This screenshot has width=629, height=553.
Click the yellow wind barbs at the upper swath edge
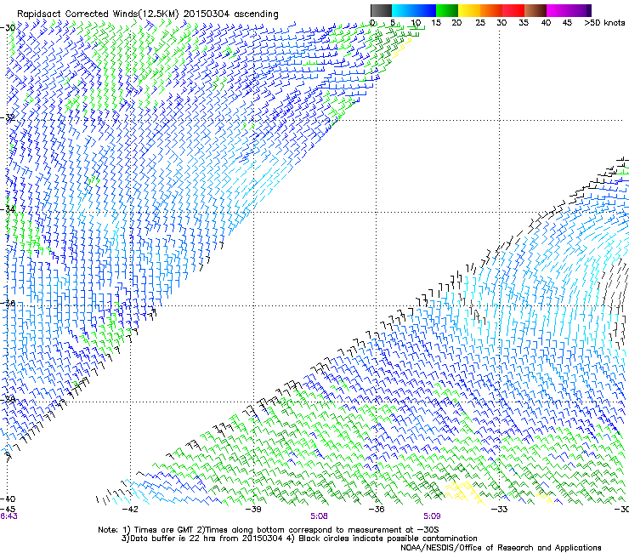coord(402,48)
